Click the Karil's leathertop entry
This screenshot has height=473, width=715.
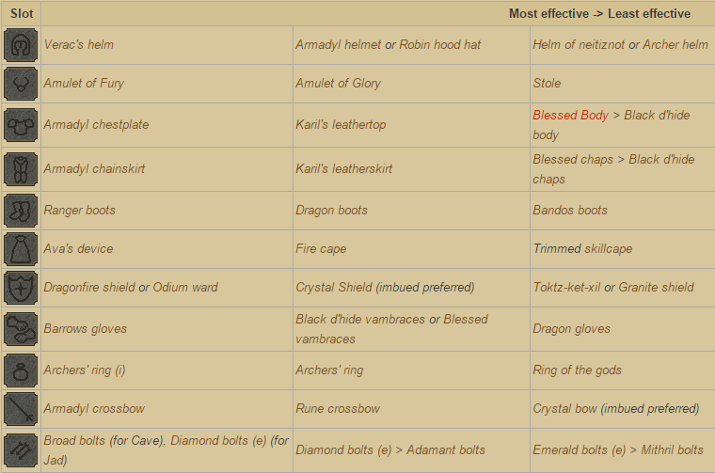(x=341, y=125)
